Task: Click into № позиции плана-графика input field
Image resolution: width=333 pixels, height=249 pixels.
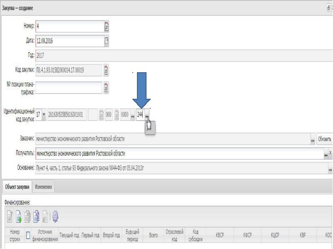Action: pos(69,88)
